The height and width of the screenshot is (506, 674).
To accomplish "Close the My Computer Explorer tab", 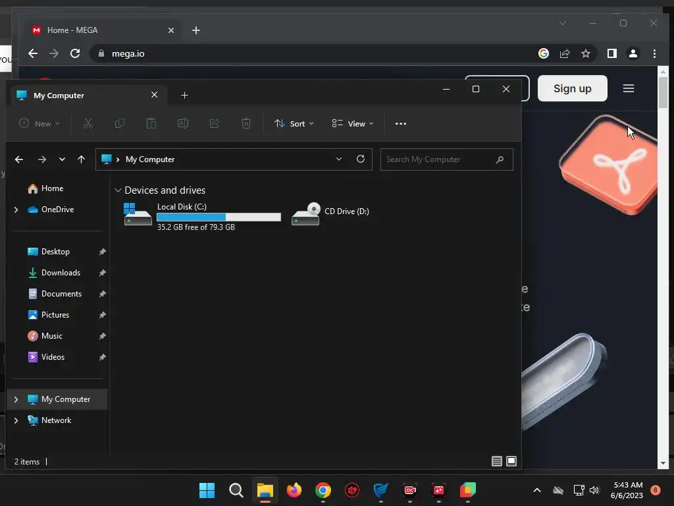I will coord(154,95).
